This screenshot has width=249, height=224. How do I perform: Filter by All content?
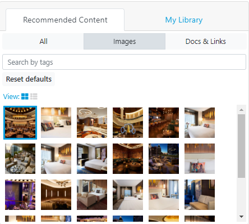43,42
